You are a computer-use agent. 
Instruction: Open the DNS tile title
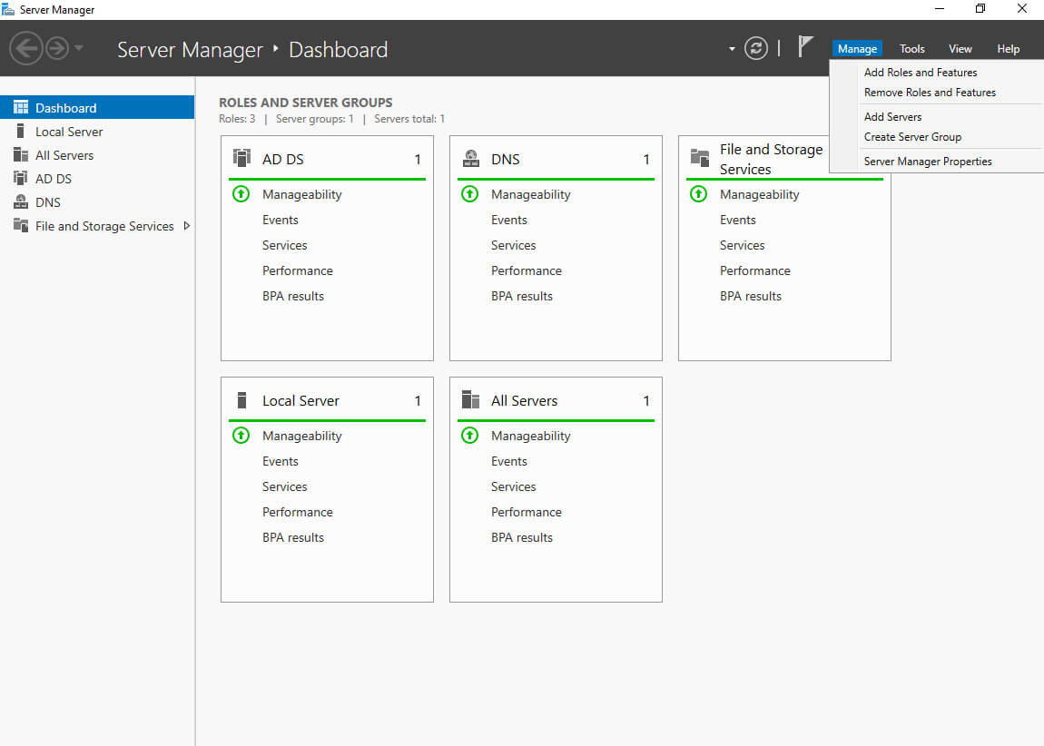tap(506, 159)
